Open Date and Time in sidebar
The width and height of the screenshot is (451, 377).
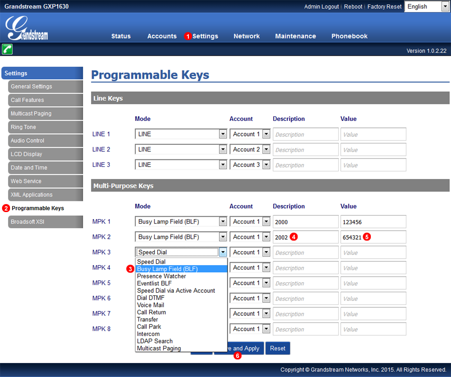click(x=46, y=168)
